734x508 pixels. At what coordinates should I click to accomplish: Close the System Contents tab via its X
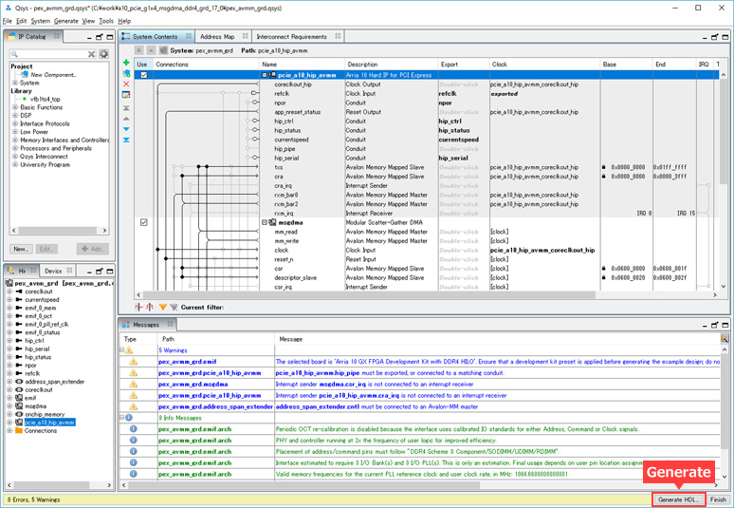click(188, 36)
